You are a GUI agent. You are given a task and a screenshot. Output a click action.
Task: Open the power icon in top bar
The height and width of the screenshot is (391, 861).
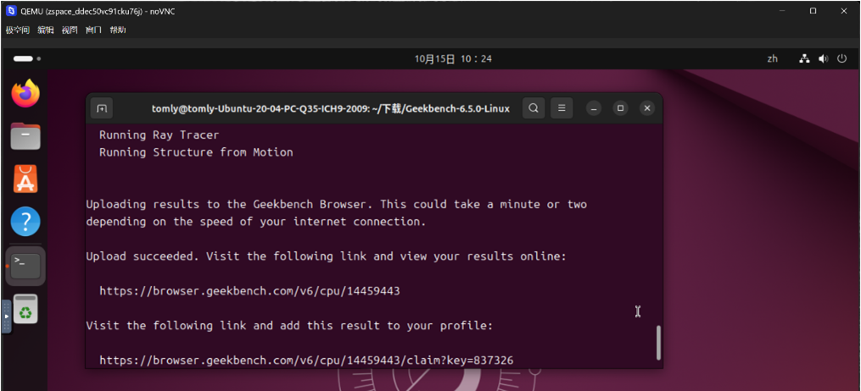[x=841, y=58]
